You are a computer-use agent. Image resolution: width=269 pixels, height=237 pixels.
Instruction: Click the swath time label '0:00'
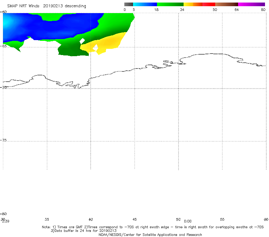coord(188,221)
